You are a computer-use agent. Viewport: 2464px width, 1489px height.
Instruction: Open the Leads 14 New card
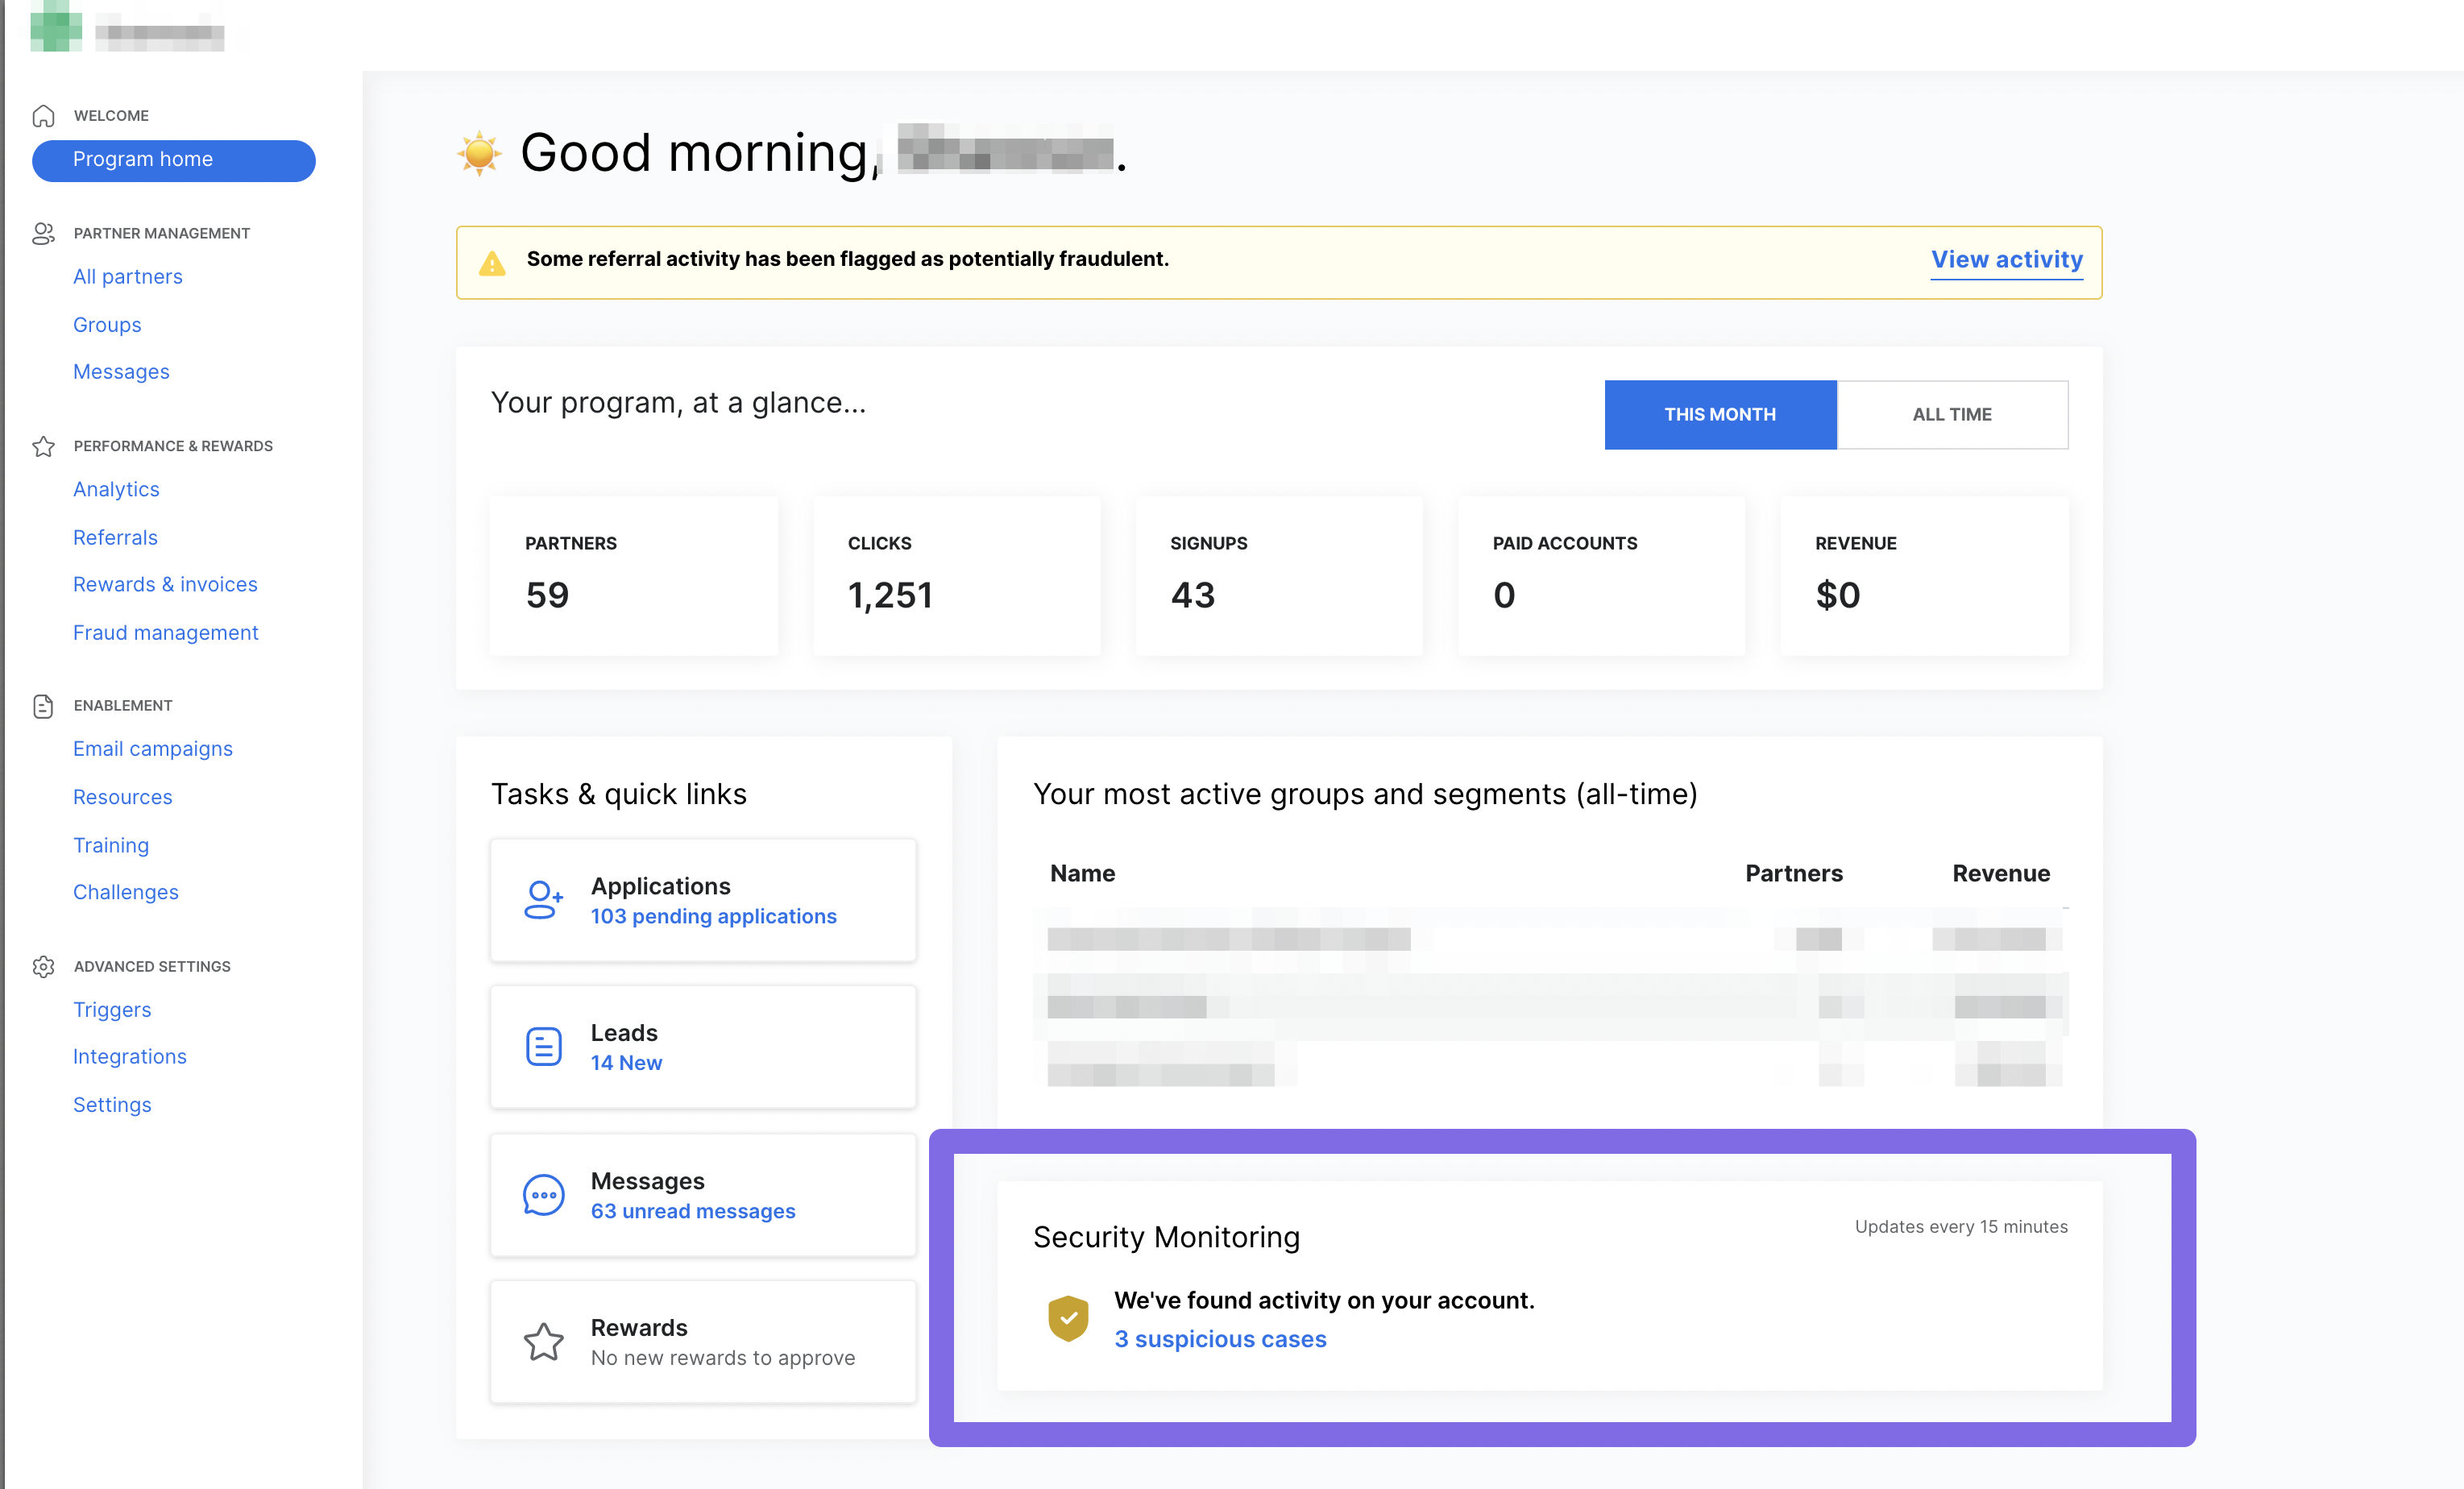click(703, 1047)
